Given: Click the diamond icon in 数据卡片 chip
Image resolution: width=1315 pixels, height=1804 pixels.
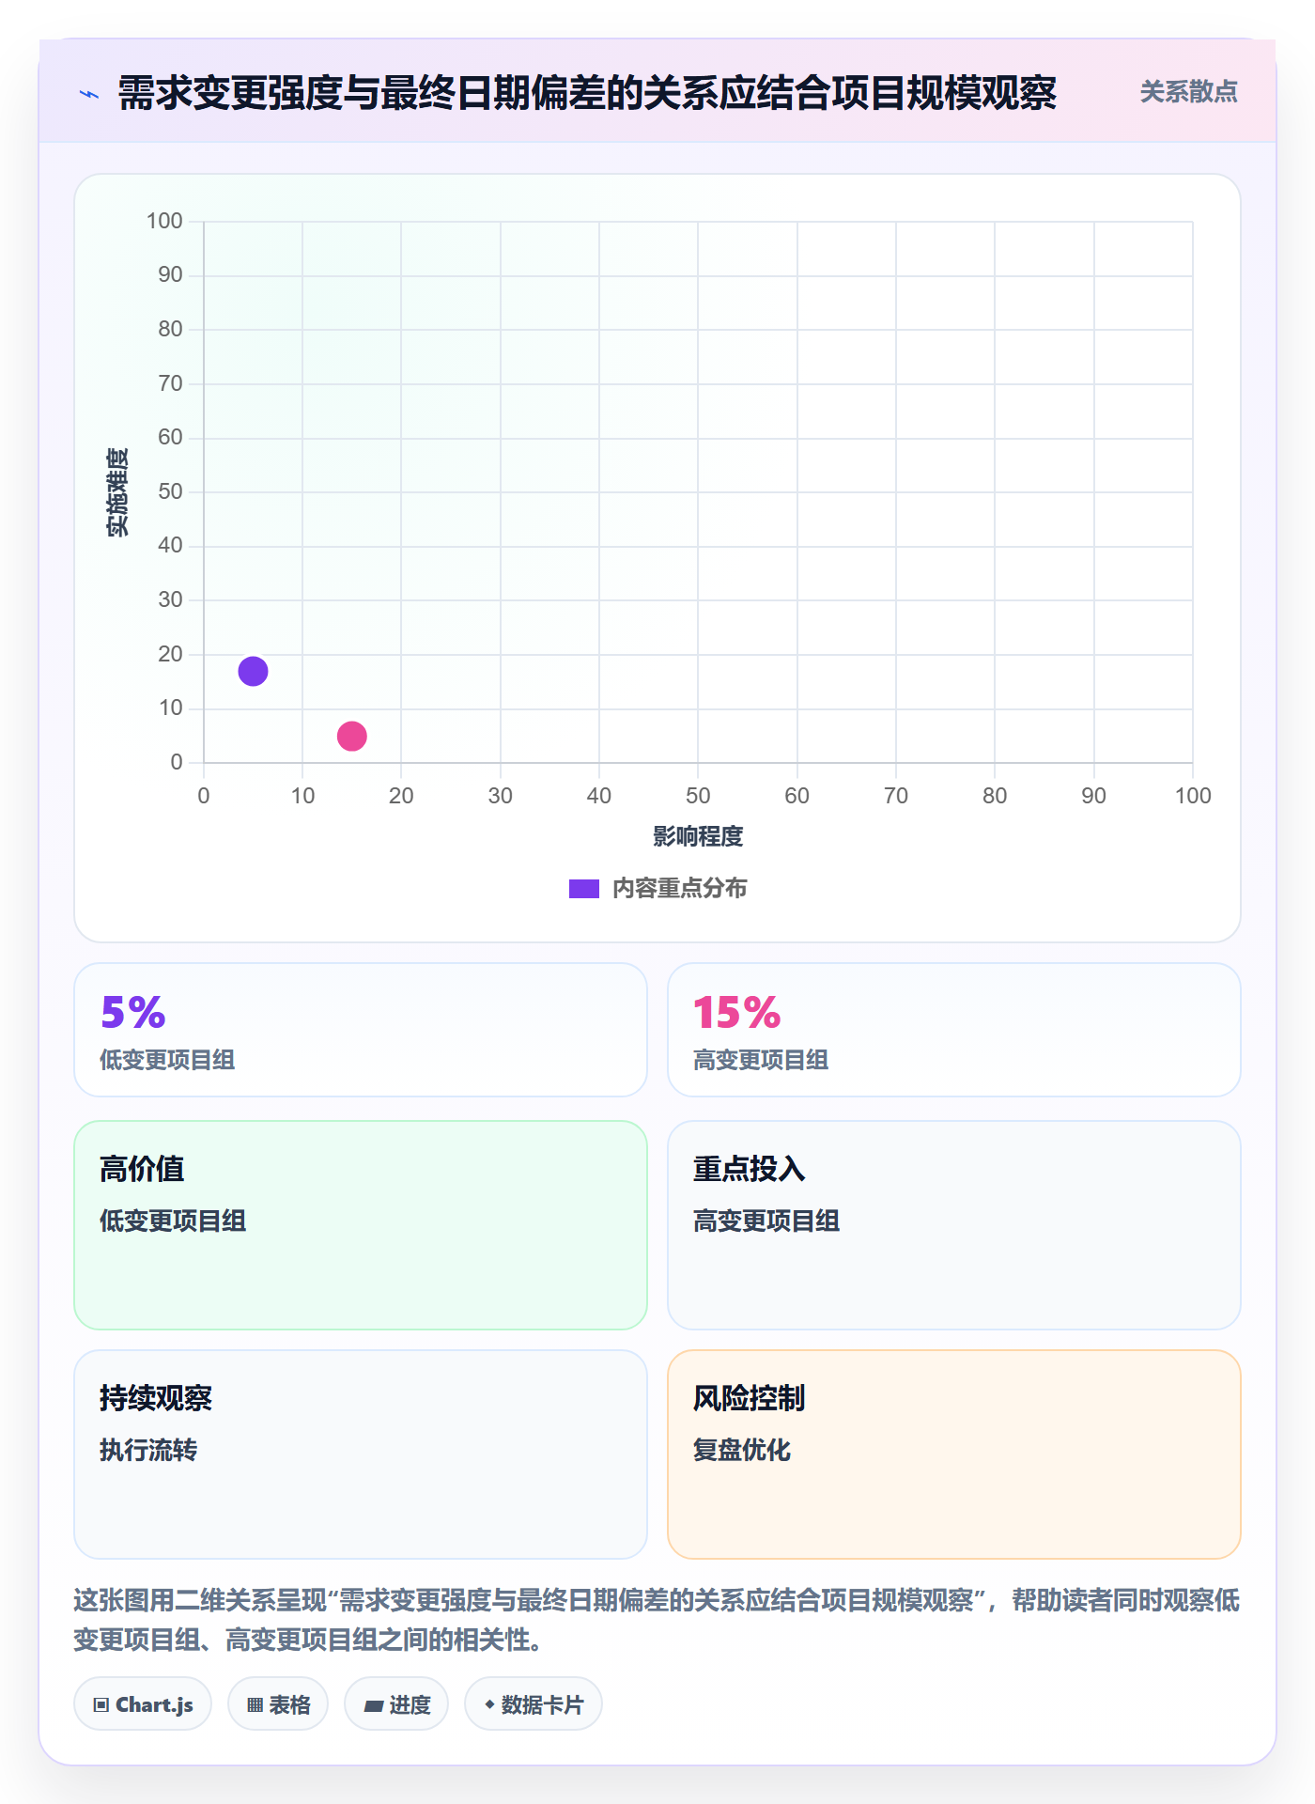Looking at the screenshot, I should (489, 1704).
